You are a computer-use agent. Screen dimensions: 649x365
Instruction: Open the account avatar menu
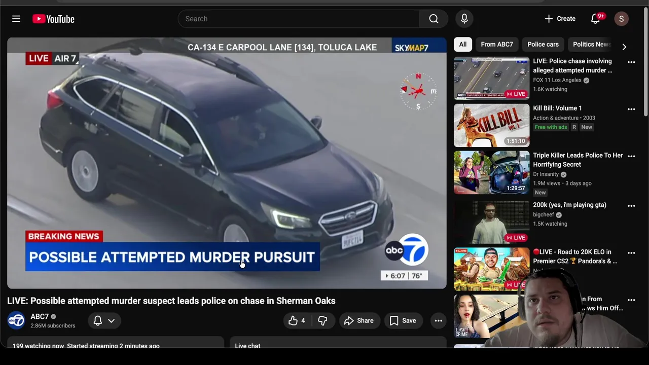tap(622, 19)
